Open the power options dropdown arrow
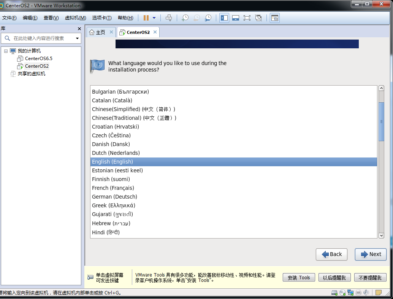 (x=154, y=18)
